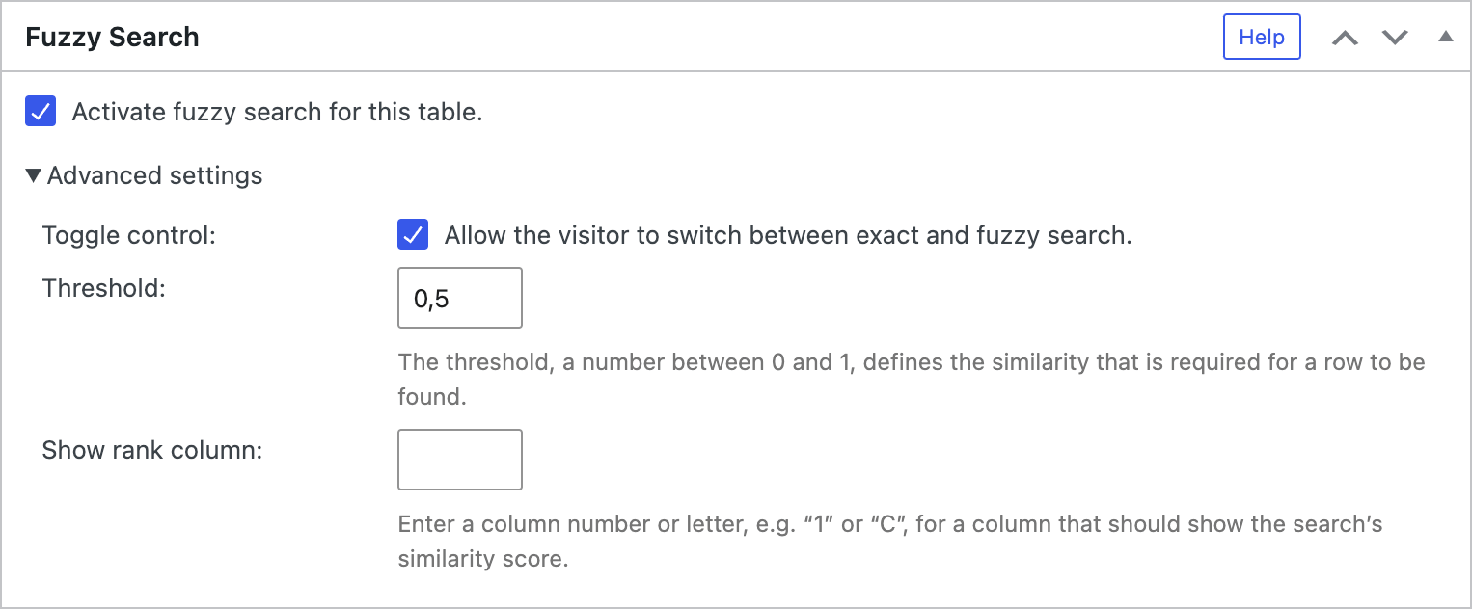Click the blue checkmark icon for fuzzy search

point(39,112)
